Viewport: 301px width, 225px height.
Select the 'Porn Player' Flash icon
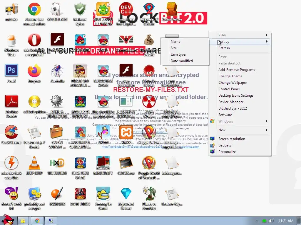(57, 43)
